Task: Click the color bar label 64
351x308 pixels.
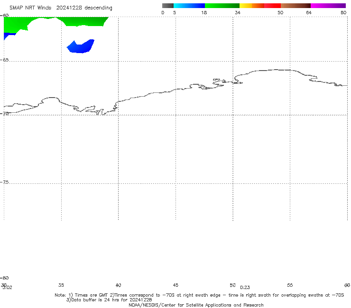Action: click(x=309, y=13)
